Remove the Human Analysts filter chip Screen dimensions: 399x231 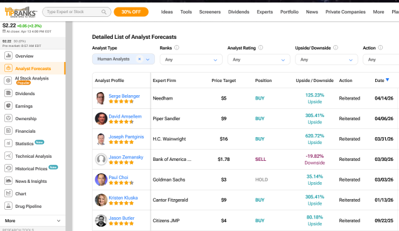click(139, 59)
